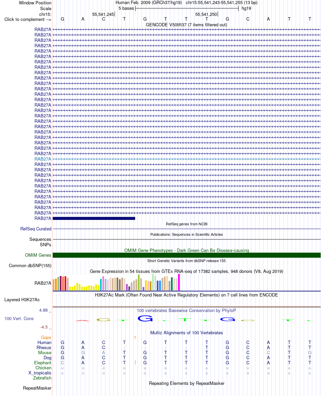Screen dimensions: 321x396
Task: Click the 'hg19' text beside the scale bar
Action: point(246,8)
